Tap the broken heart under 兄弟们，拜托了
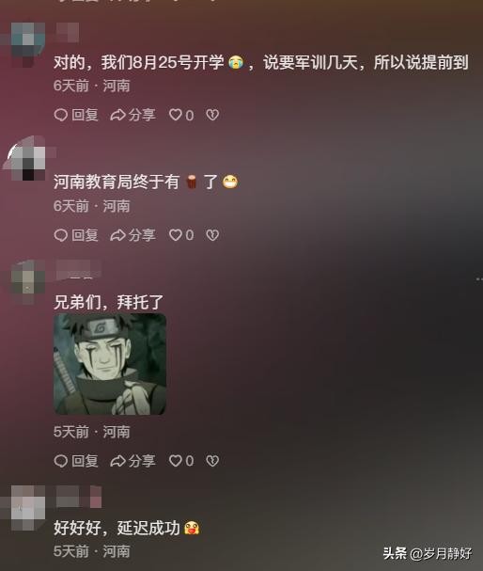This screenshot has width=483, height=571. click(x=212, y=461)
